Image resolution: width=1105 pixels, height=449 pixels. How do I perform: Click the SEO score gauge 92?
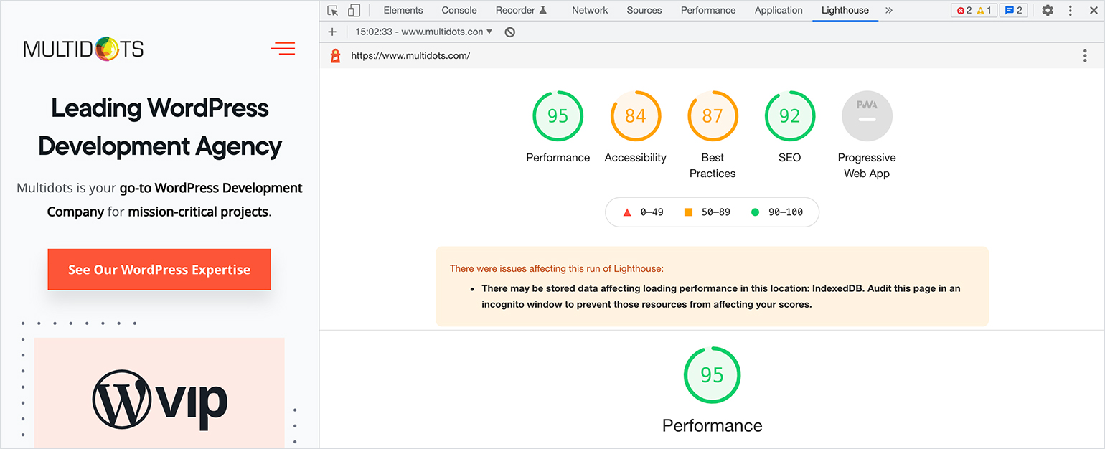[789, 116]
